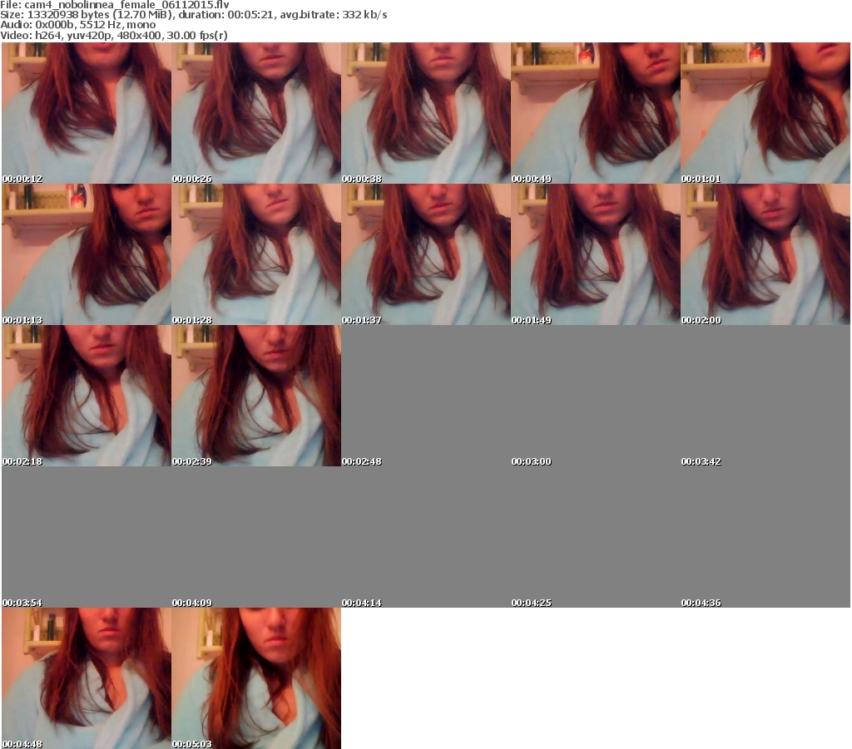852x749 pixels.
Task: Select the blank frame at 00:03:00
Action: coord(595,396)
